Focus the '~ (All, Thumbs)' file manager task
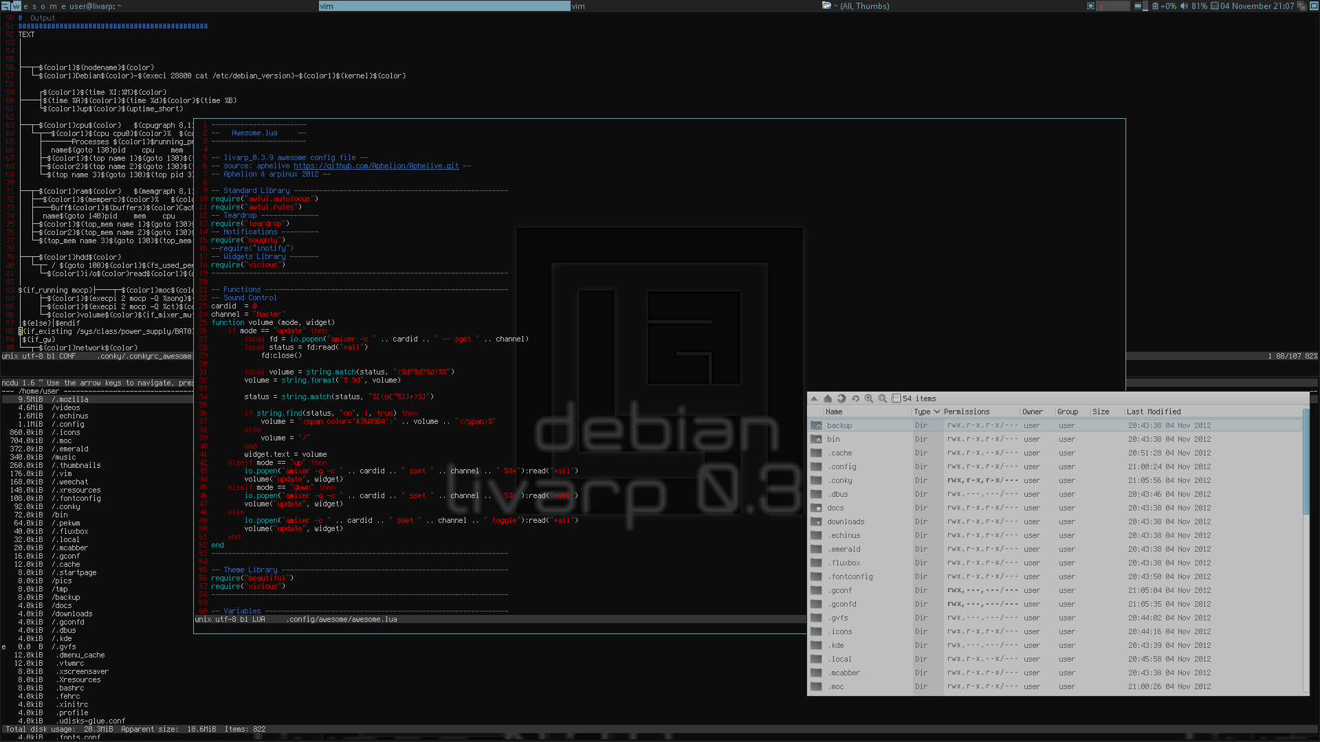Image resolution: width=1320 pixels, height=742 pixels. tap(949, 6)
